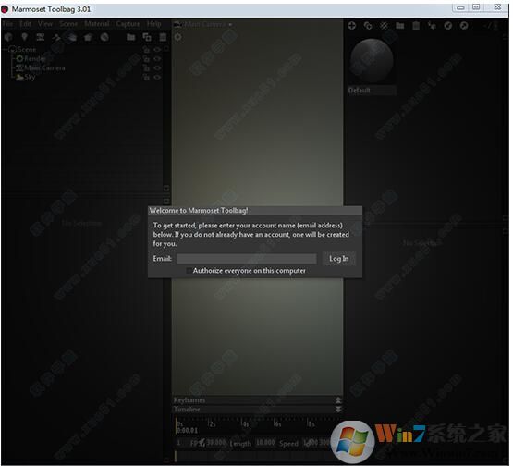Maximize the Marmoset Toolbag window
Image resolution: width=513 pixels, height=466 pixels.
click(476, 7)
